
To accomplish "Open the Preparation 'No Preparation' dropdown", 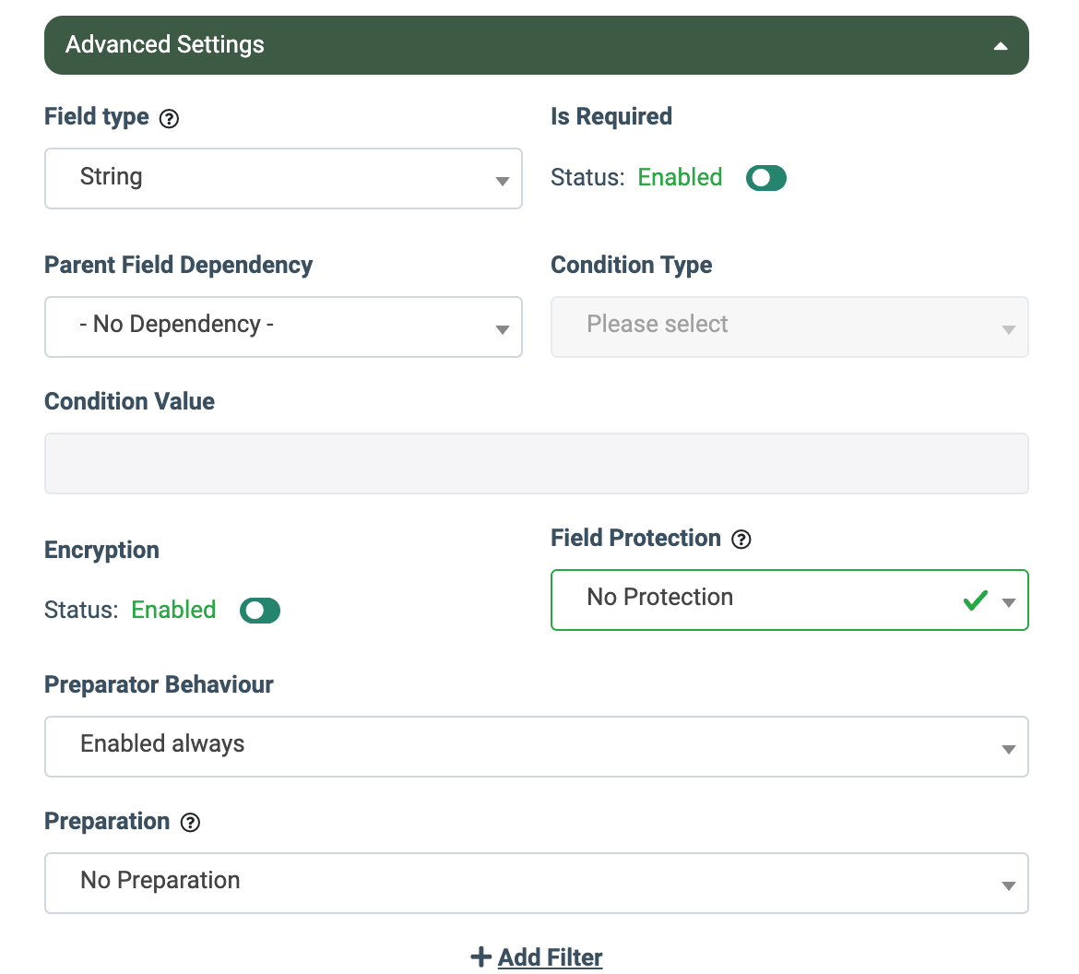I will 536,883.
